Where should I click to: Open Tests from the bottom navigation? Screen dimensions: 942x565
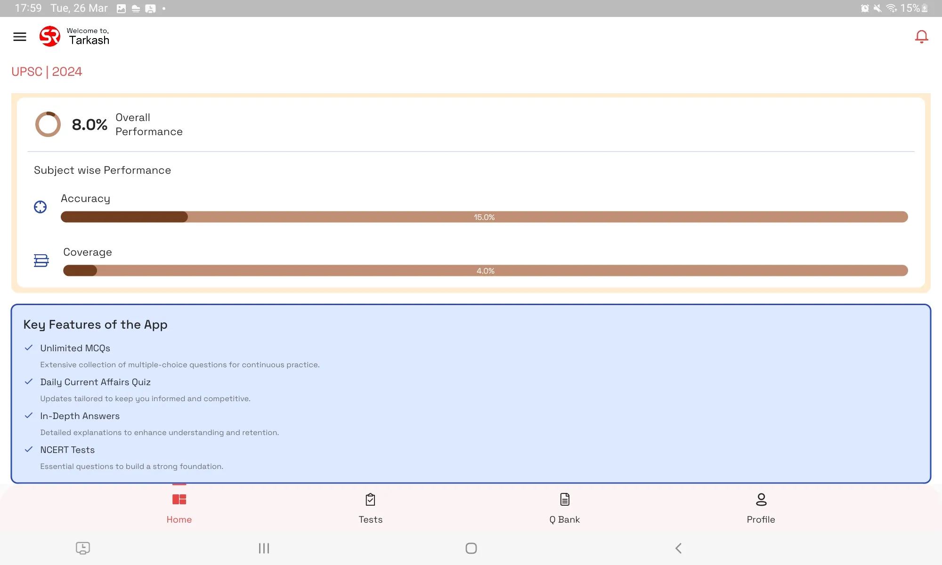pos(370,508)
